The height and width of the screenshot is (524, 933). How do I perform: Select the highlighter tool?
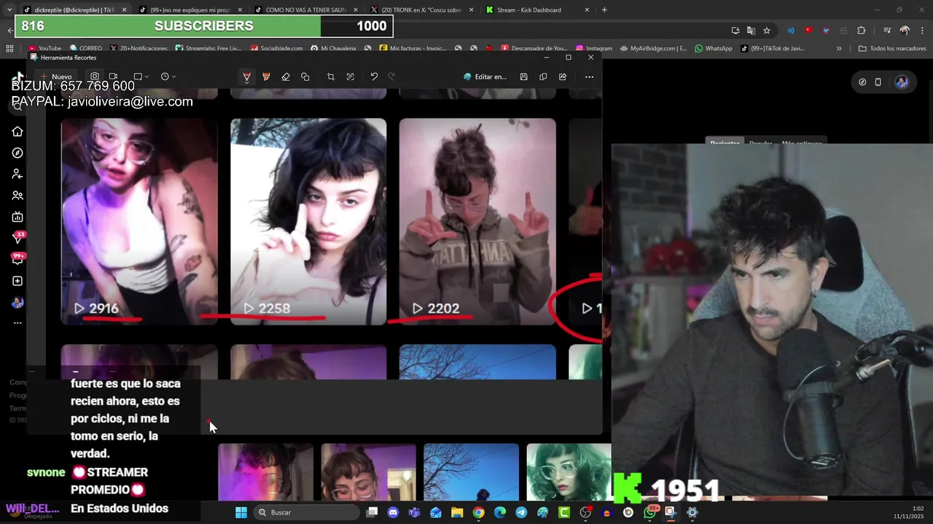(x=266, y=76)
